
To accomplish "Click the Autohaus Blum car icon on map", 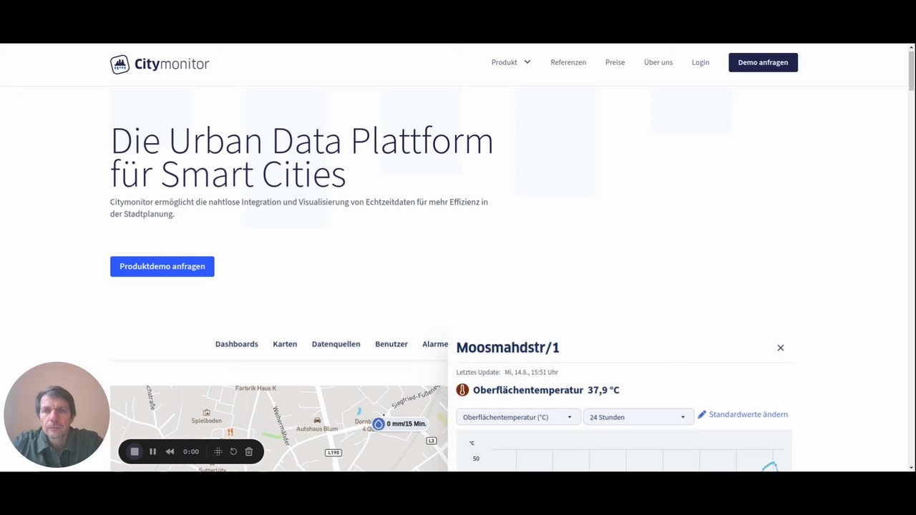I will [317, 421].
